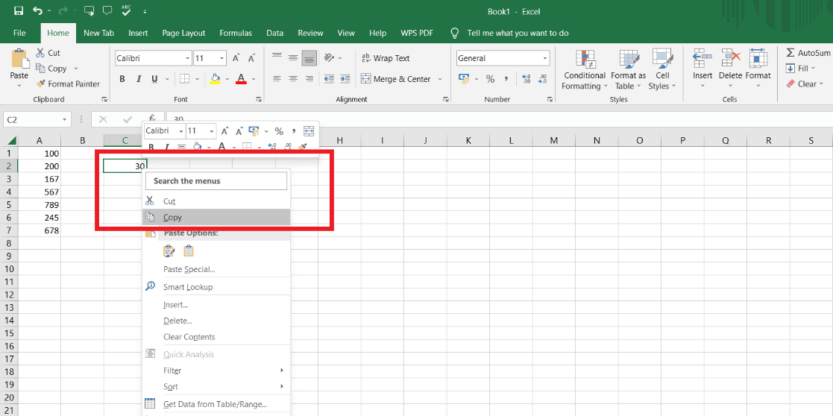
Task: Align text left in ribbon Alignment group
Action: (277, 78)
